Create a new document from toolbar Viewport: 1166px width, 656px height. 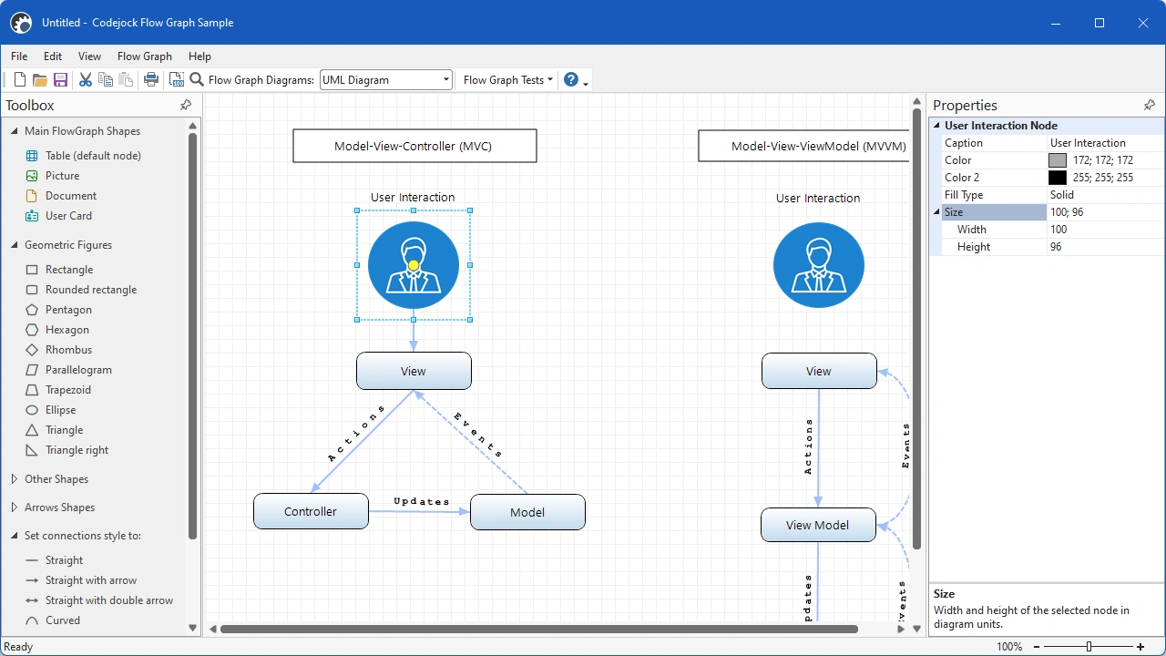(x=19, y=80)
